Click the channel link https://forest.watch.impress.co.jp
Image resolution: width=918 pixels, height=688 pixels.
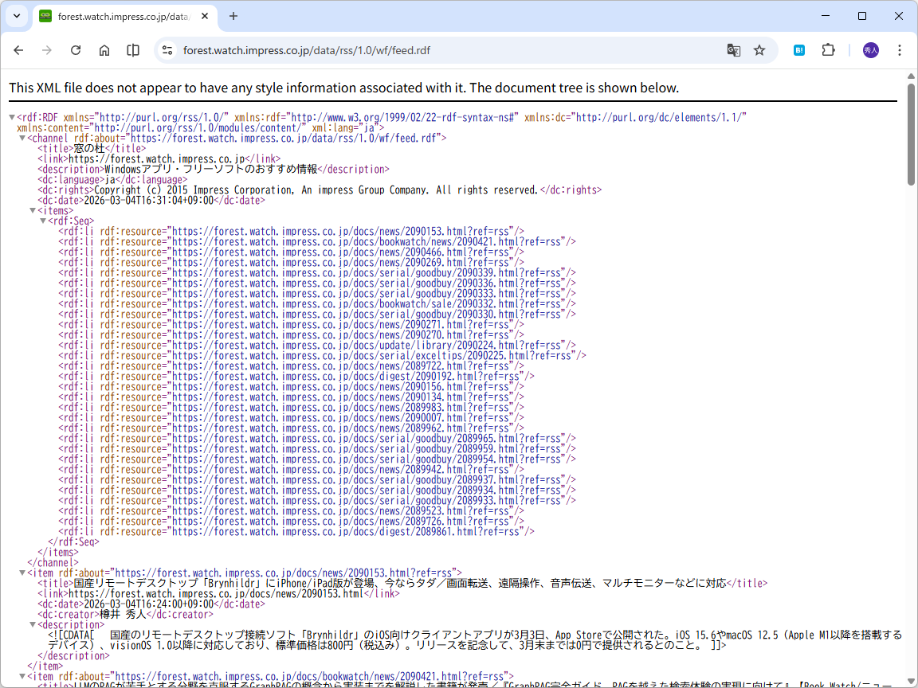[x=156, y=159]
